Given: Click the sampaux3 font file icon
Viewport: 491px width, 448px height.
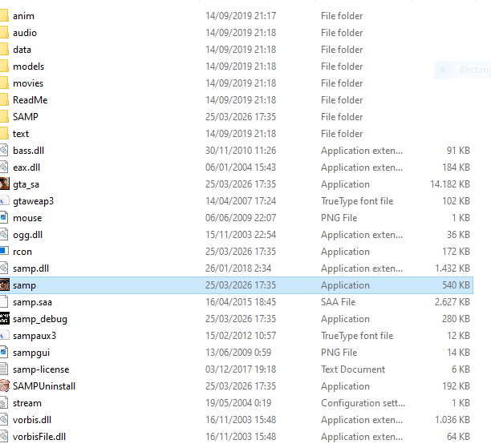Looking at the screenshot, I should (4, 335).
